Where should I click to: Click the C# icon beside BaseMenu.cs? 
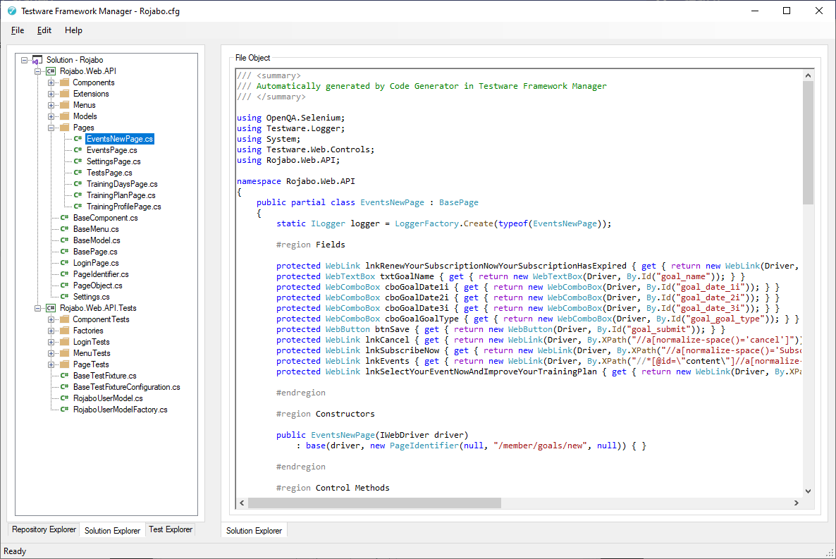click(x=65, y=229)
